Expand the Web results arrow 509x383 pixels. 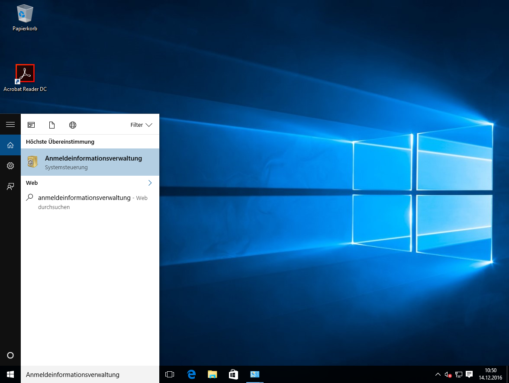point(150,183)
